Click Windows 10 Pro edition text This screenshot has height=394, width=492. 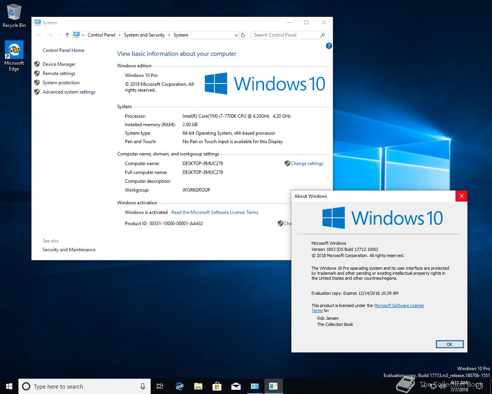click(141, 75)
